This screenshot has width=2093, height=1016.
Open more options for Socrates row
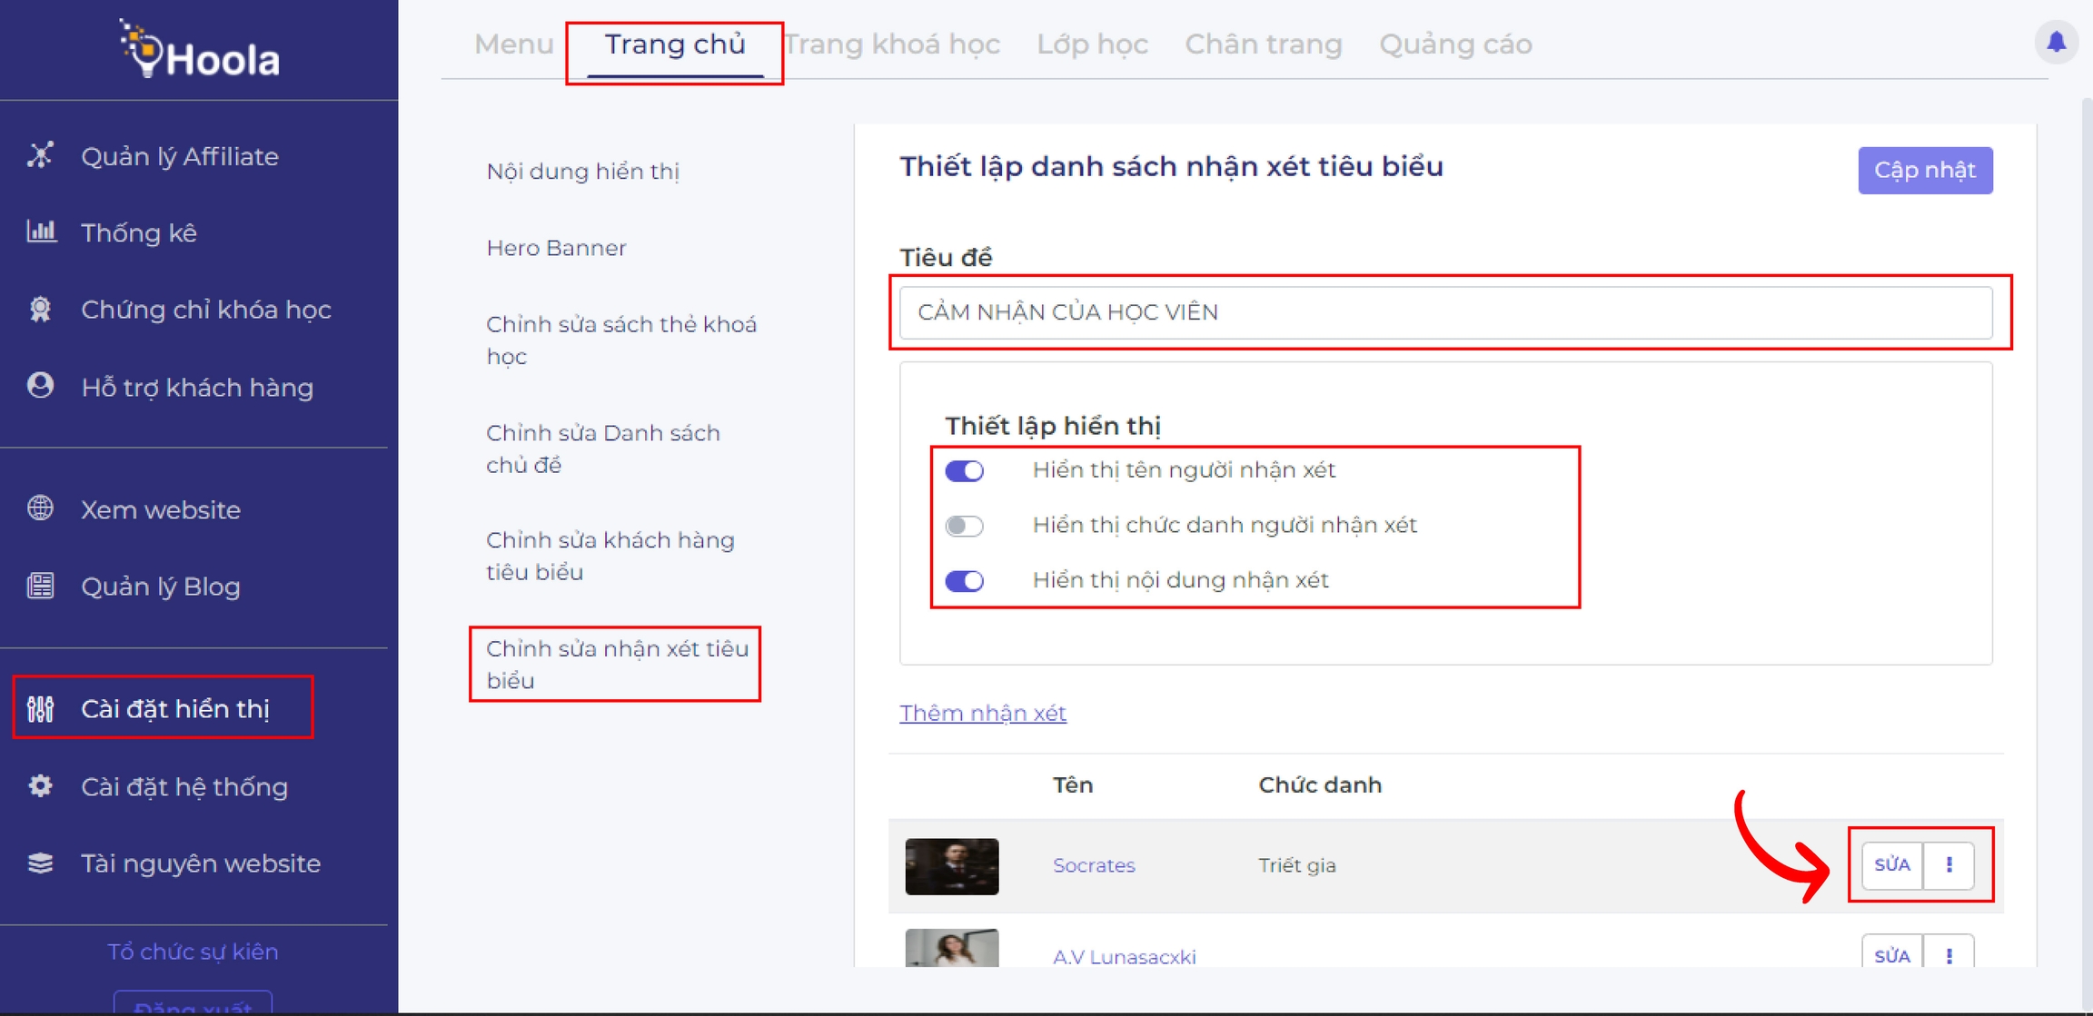(x=1949, y=864)
